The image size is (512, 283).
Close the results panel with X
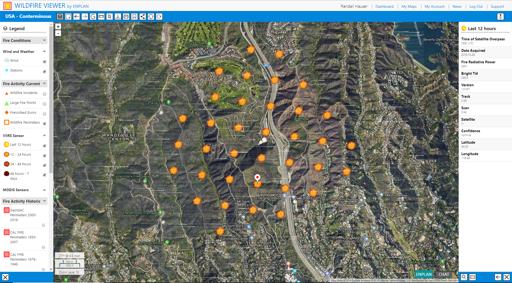click(507, 277)
